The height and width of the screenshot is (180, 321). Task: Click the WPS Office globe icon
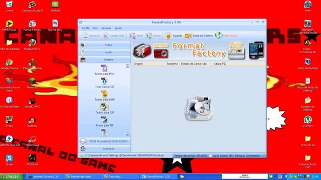[x=219, y=35]
